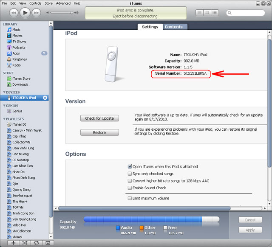Image resolution: width=272 pixels, height=247 pixels.
Task: Toggle repeat button
Action: coord(36,243)
